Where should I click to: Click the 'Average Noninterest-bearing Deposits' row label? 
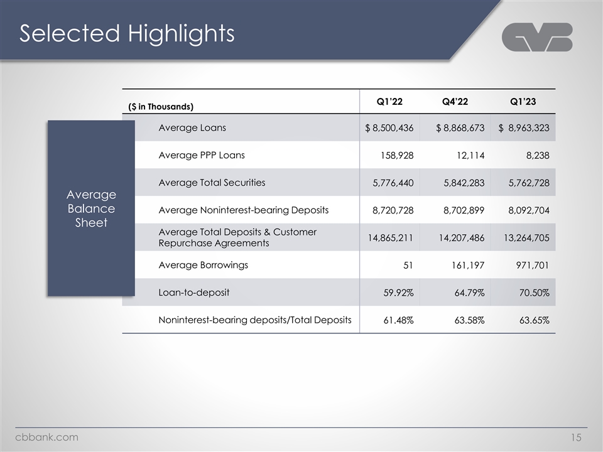pos(244,210)
